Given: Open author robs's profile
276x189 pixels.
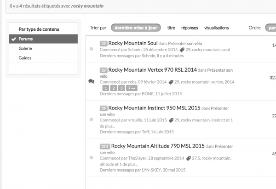Looking at the screenshot, I should point(132,82).
